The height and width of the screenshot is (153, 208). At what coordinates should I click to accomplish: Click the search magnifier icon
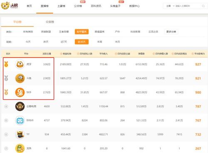point(203,6)
